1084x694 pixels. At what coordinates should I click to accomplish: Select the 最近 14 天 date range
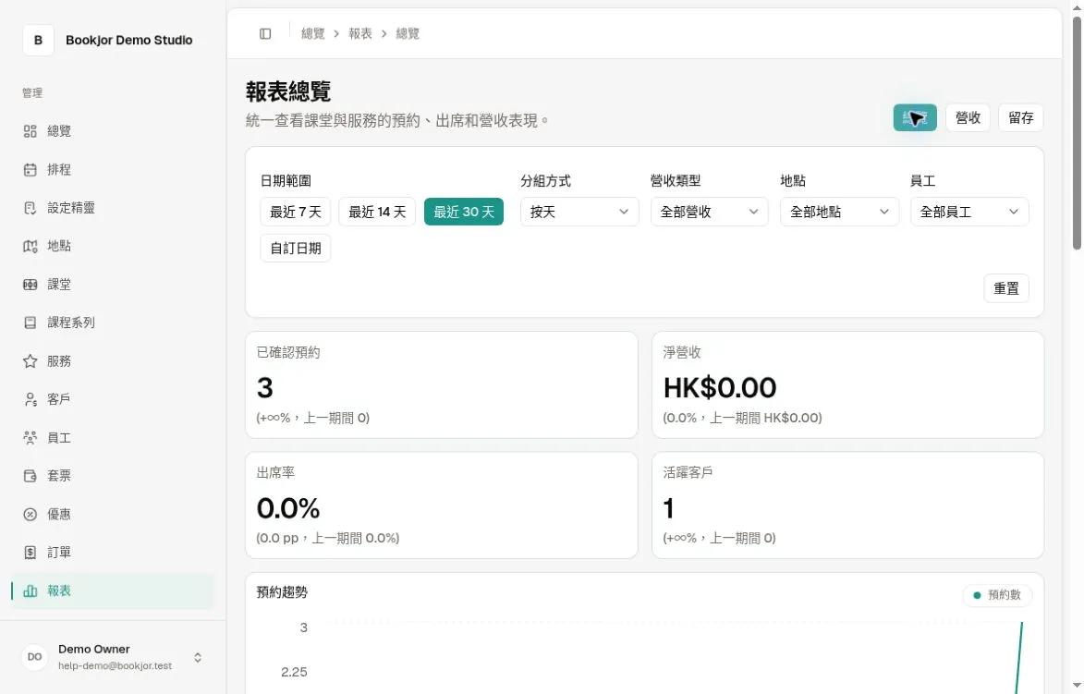click(x=377, y=212)
